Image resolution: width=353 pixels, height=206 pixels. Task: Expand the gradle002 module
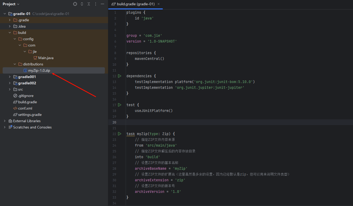pyautogui.click(x=10, y=83)
